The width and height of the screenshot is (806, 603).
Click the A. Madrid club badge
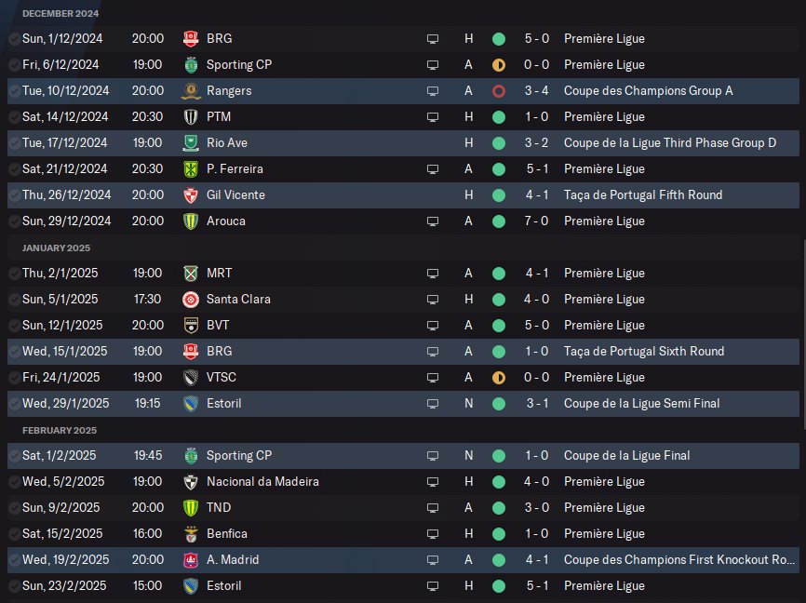(x=190, y=560)
